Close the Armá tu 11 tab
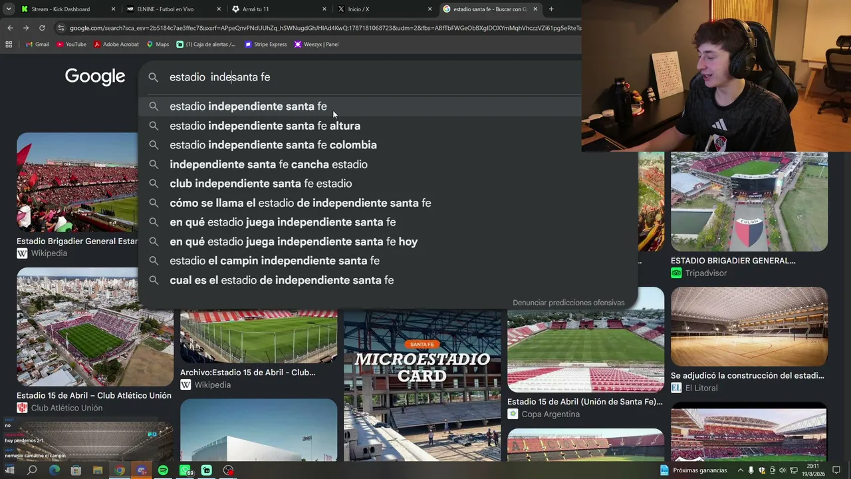Viewport: 851px width, 479px height. pos(324,9)
